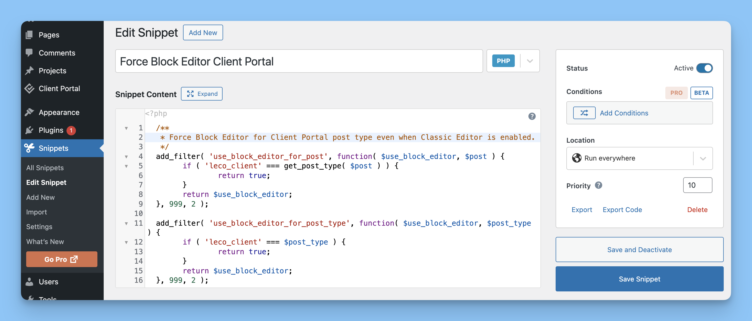Click the PRO conditions badge

[676, 93]
